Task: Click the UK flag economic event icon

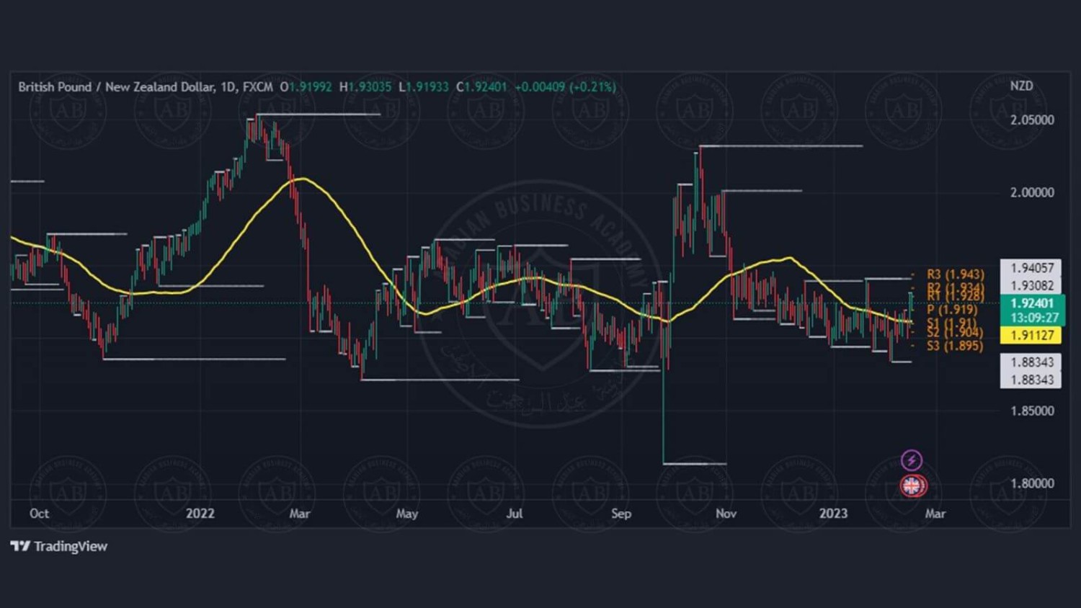Action: [913, 486]
